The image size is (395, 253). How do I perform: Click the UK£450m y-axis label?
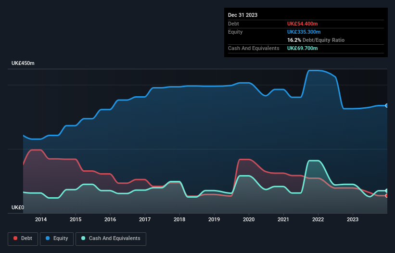point(23,63)
